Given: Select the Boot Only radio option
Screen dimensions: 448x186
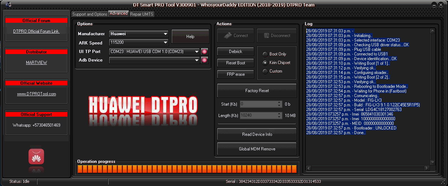Looking at the screenshot, I should click(x=265, y=54).
